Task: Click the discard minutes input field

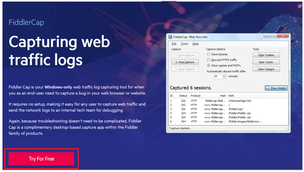Action: click(218, 76)
